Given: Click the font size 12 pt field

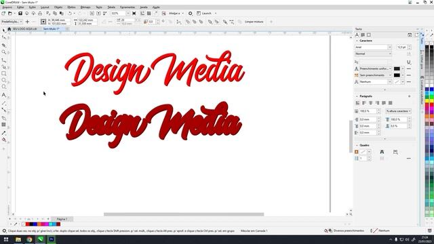Looking at the screenshot, I should (402, 47).
